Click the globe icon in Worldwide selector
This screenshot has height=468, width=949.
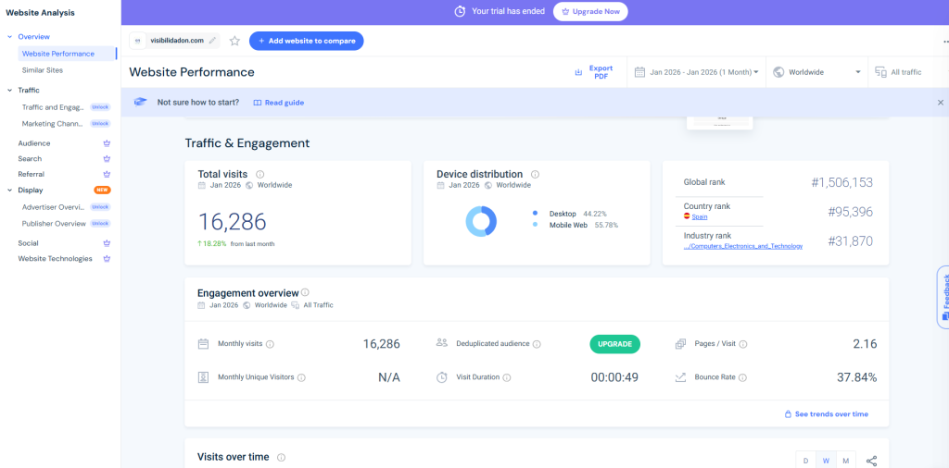coord(778,72)
